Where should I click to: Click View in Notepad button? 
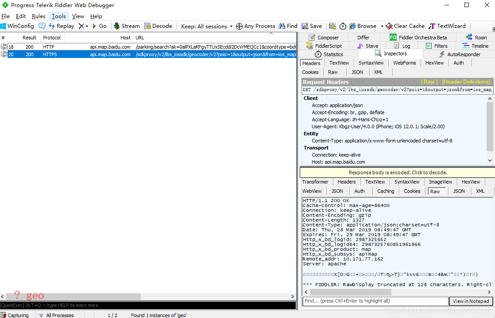(x=471, y=301)
